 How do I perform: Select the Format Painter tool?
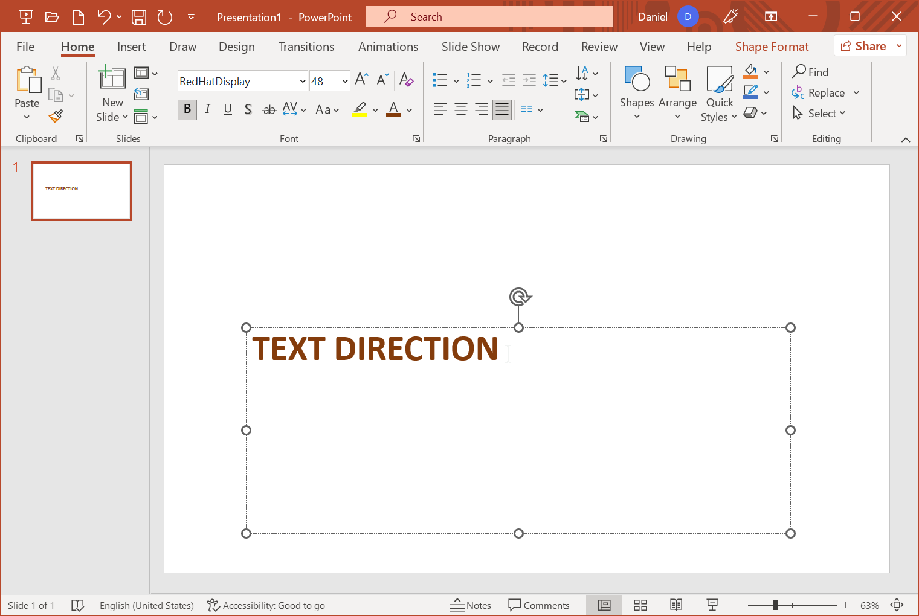pos(56,116)
